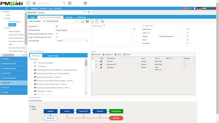
Task: Click the workflow tree icon in the toolbar
Action: [102, 21]
